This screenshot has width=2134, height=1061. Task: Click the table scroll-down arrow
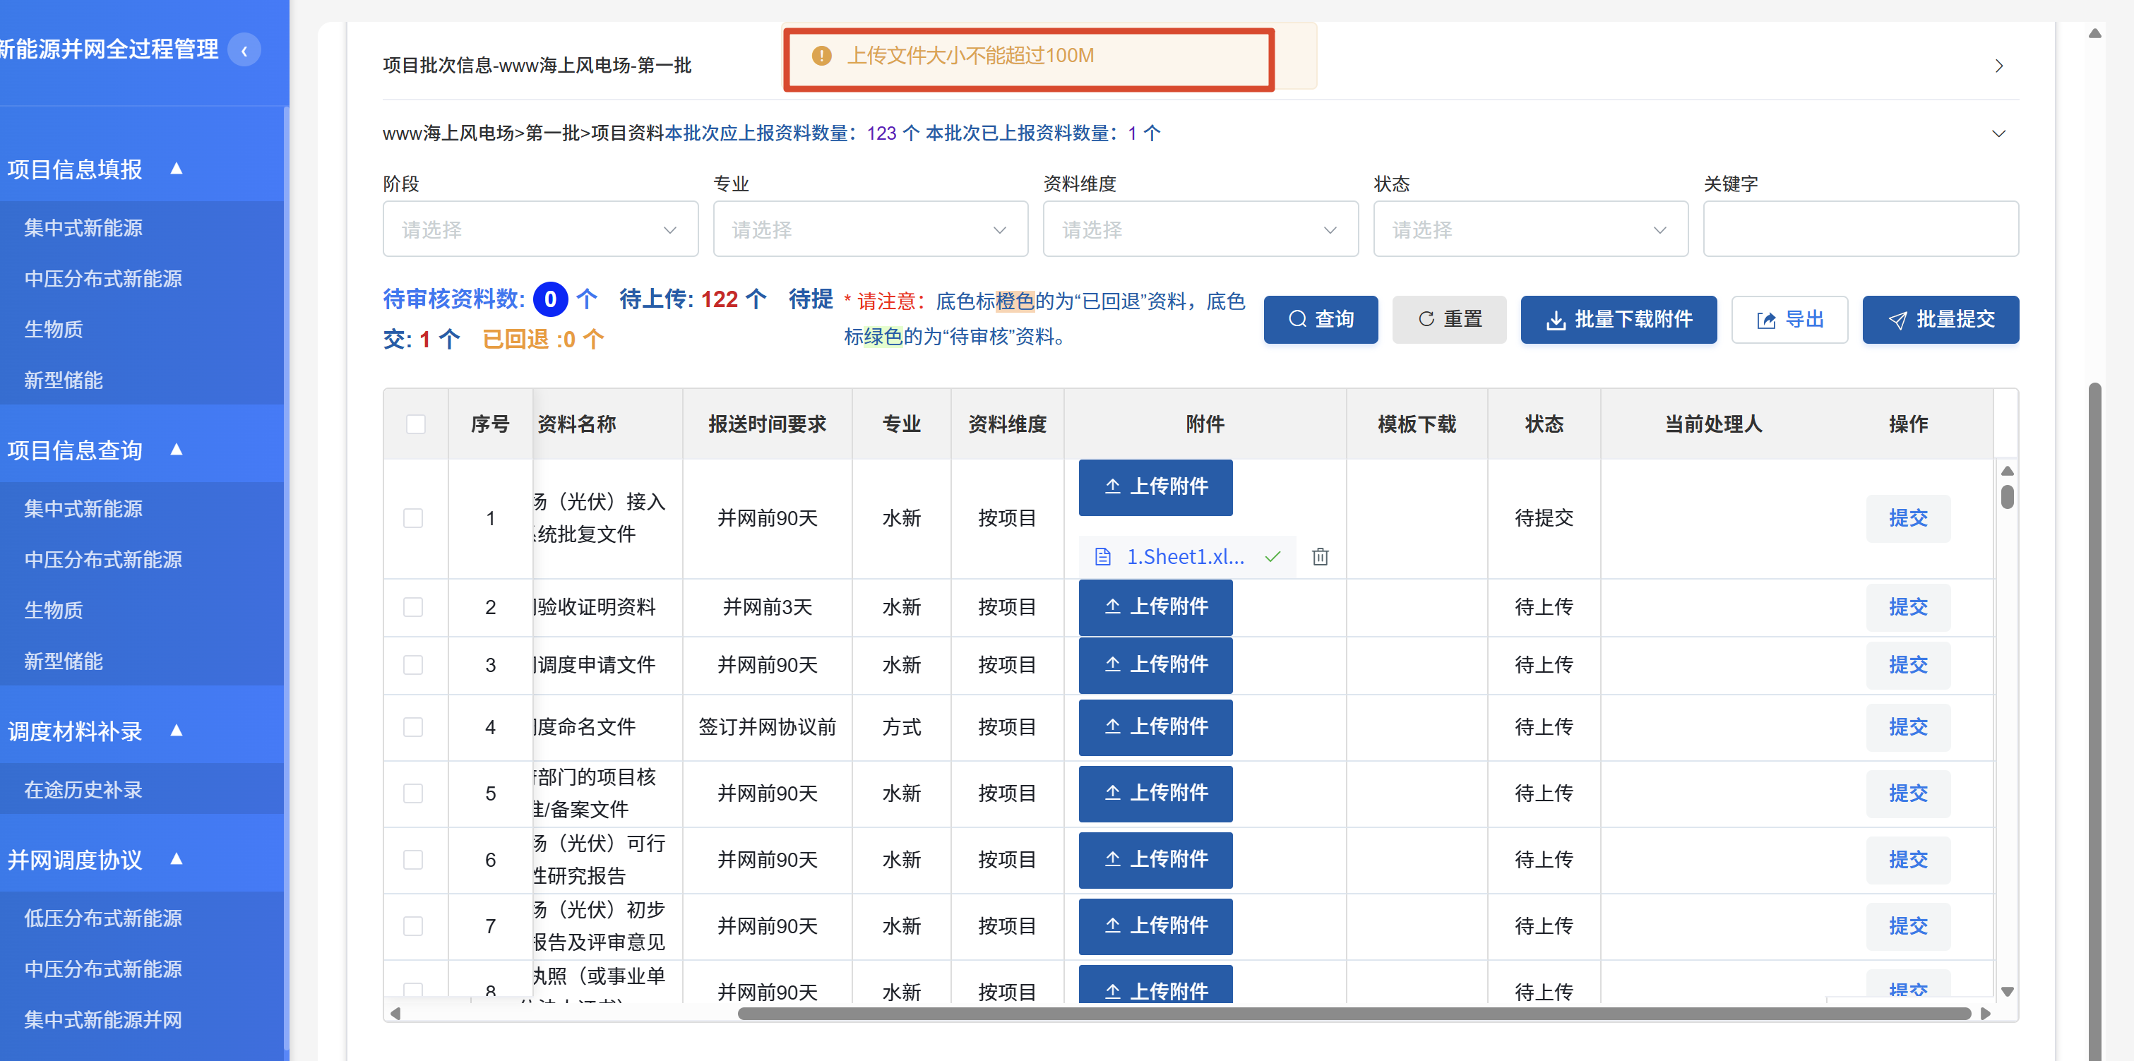pyautogui.click(x=2006, y=991)
